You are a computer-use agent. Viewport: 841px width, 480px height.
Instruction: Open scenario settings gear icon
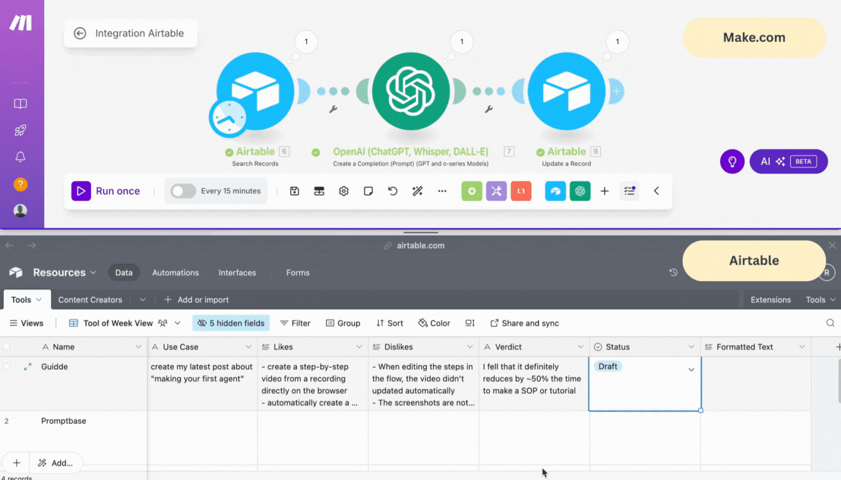click(x=344, y=191)
